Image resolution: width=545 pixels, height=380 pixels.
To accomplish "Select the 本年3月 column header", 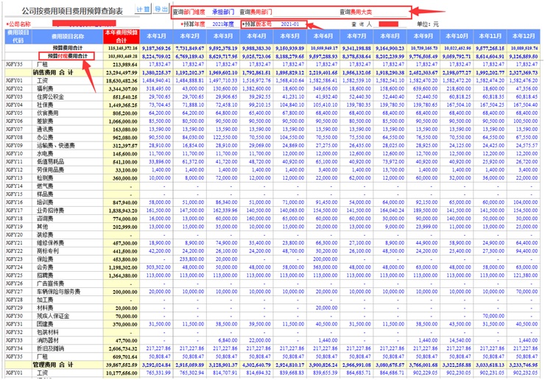I will point(223,36).
